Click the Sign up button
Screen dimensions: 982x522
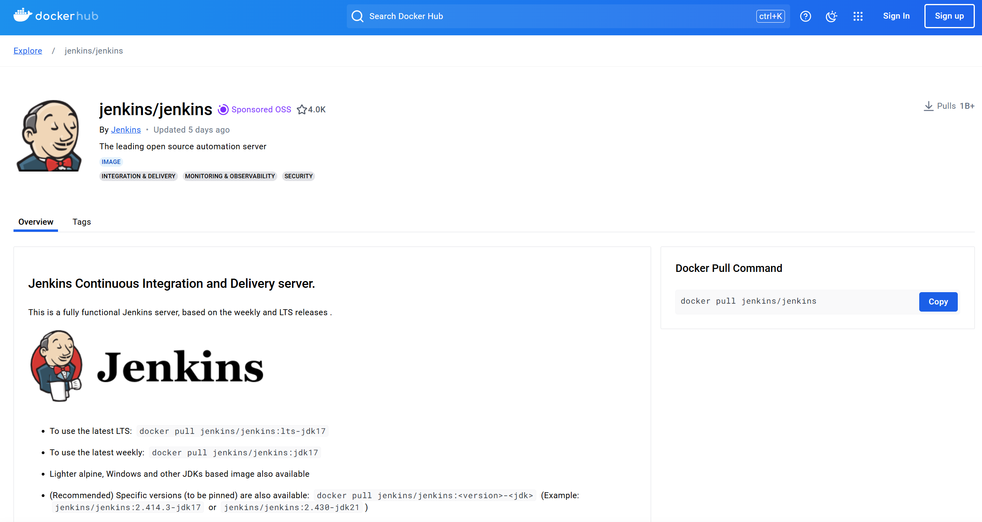coord(949,16)
